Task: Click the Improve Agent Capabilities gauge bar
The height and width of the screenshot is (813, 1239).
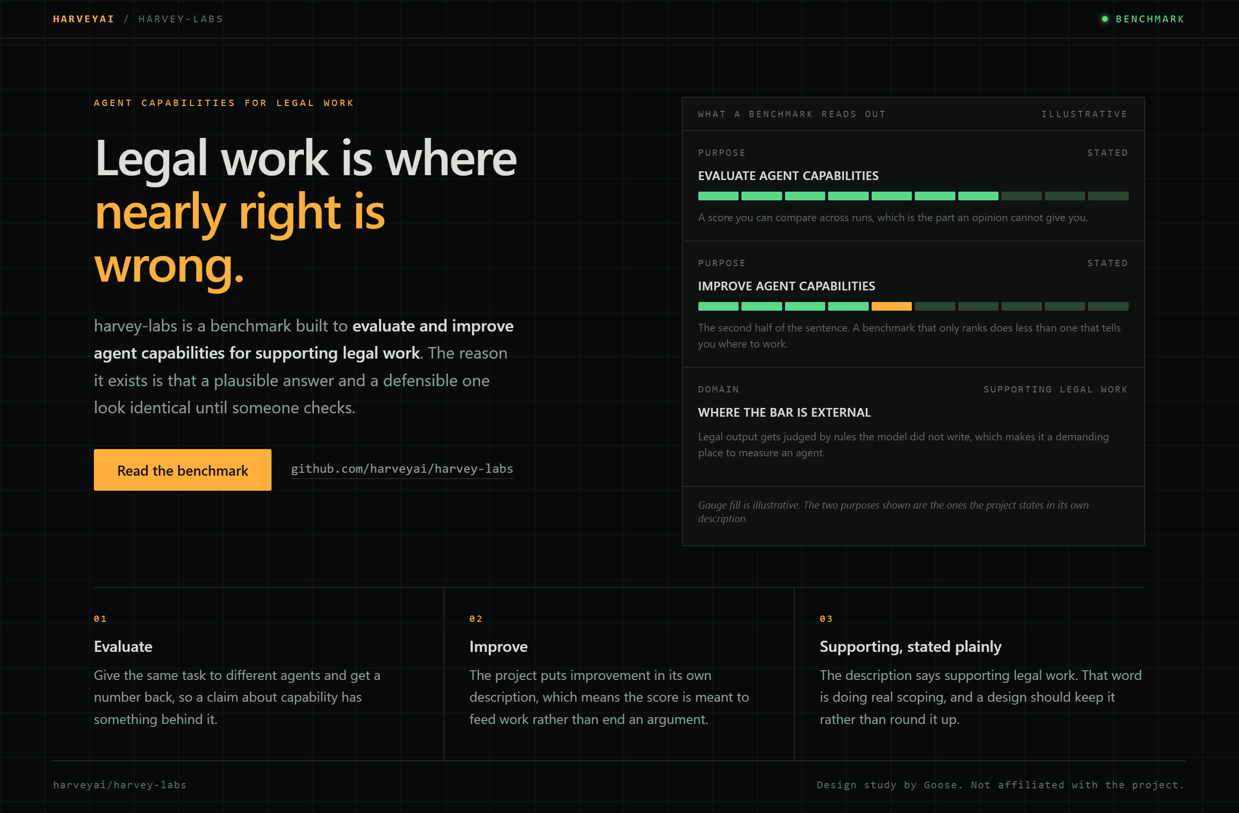Action: (913, 306)
